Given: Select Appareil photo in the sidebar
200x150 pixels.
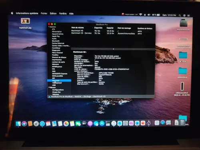Looking at the screenshot, I should (x=58, y=34).
